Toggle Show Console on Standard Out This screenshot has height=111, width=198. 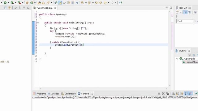186,93
